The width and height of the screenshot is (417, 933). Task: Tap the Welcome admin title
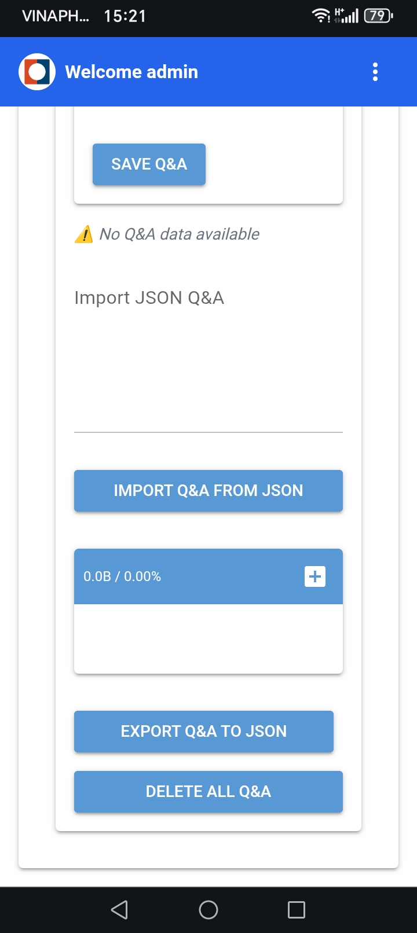[131, 72]
